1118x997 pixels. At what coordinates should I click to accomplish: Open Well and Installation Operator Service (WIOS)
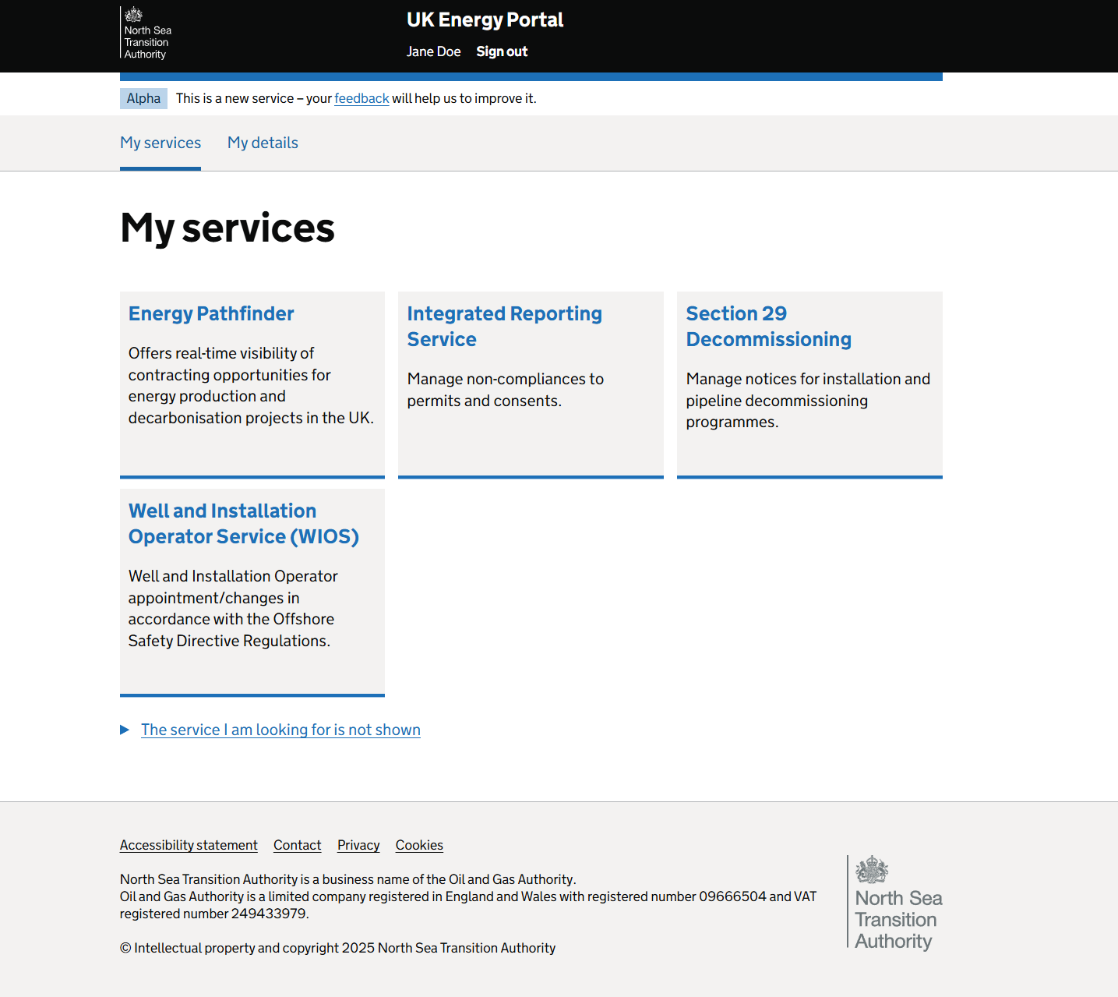[243, 523]
